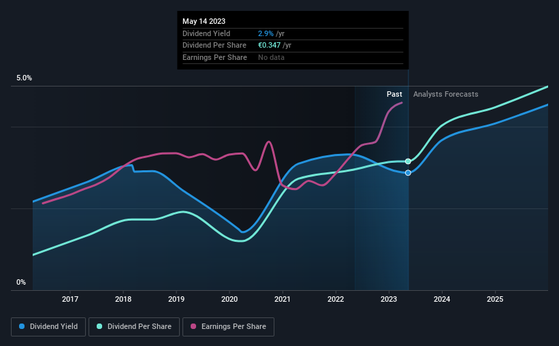
Task: Click the 2021 x-axis label
Action: click(x=283, y=299)
